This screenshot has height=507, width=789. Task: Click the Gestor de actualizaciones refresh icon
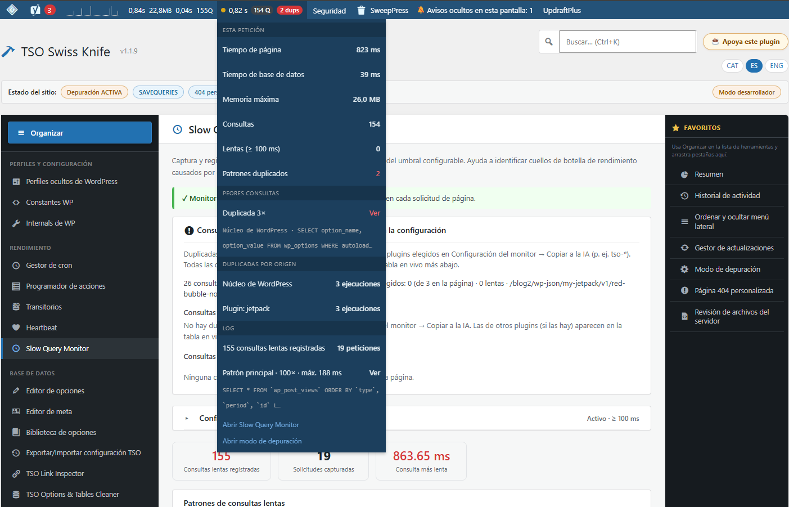684,248
